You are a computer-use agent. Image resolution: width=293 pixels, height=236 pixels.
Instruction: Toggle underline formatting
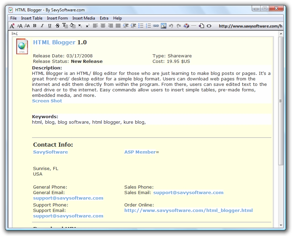pos(50,26)
